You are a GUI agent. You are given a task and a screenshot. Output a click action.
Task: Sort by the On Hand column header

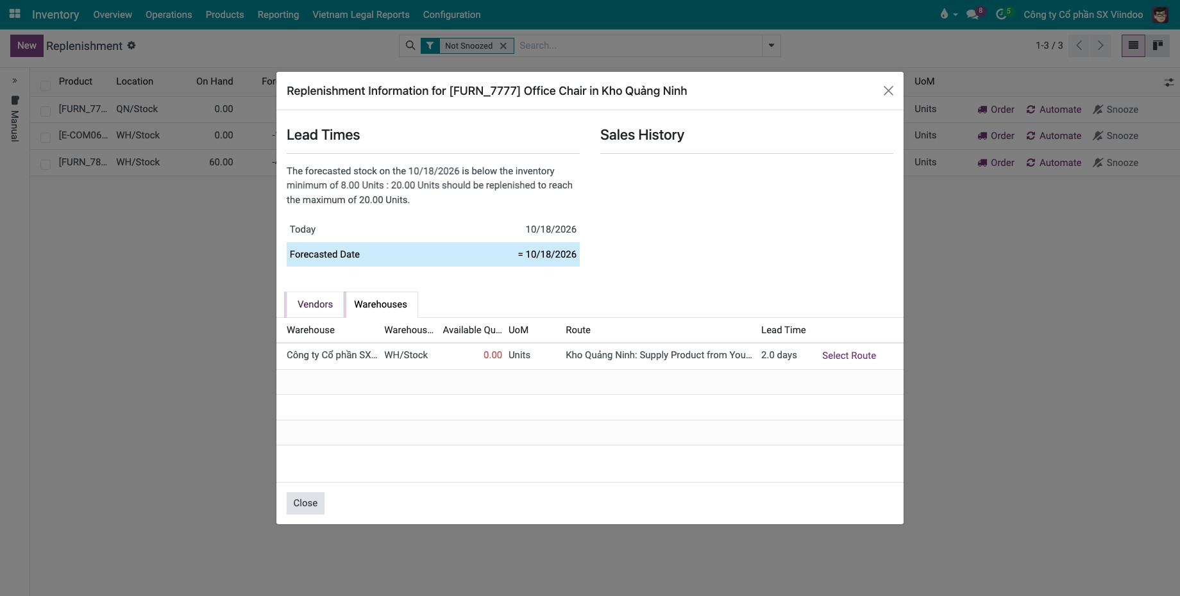[x=215, y=81]
